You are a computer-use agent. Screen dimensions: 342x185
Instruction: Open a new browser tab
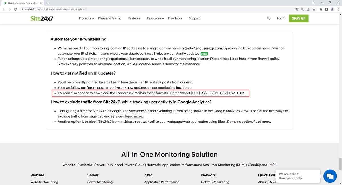coord(48,3)
